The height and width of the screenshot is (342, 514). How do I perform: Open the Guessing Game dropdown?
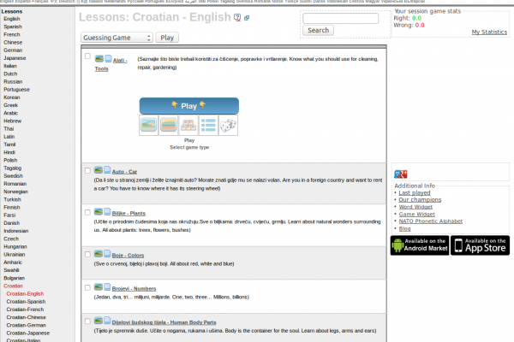(117, 38)
